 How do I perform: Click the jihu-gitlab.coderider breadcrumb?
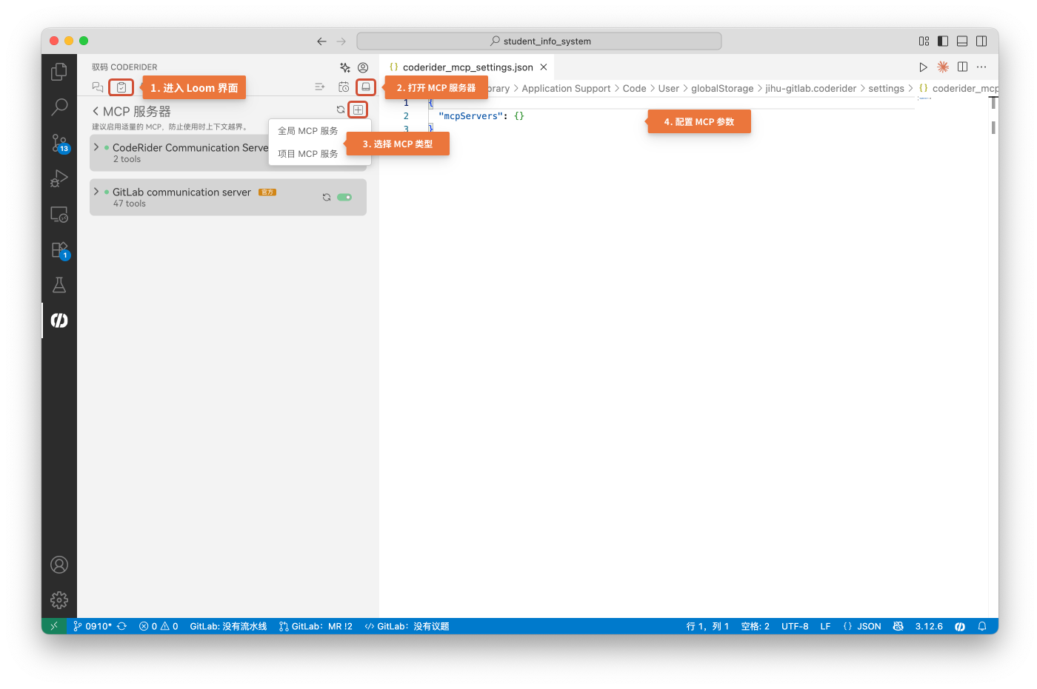click(x=811, y=89)
